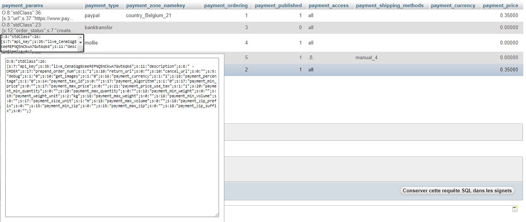Click payment_published value 1 in paypal row
The height and width of the screenshot is (222, 526).
click(x=300, y=16)
